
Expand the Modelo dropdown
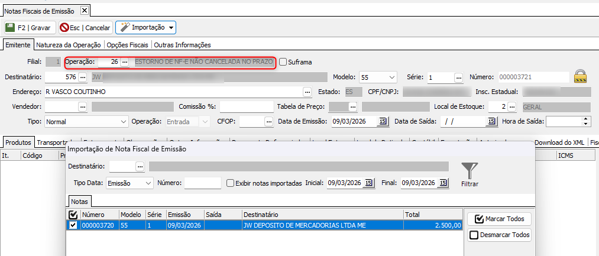pyautogui.click(x=392, y=77)
